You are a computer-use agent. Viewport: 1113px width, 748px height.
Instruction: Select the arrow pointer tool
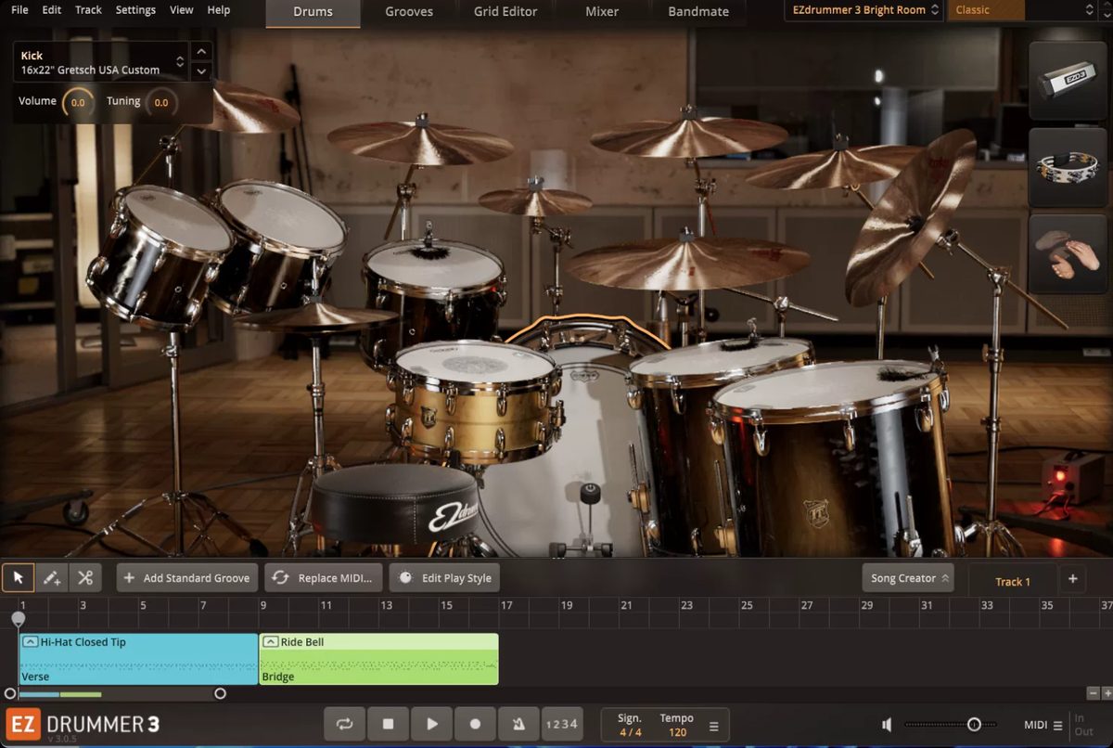pos(18,577)
